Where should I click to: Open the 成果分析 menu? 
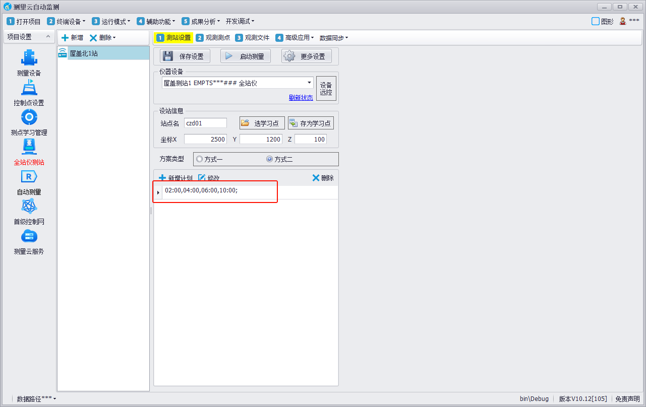point(201,22)
